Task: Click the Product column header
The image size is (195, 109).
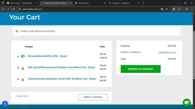Action: click(x=29, y=47)
